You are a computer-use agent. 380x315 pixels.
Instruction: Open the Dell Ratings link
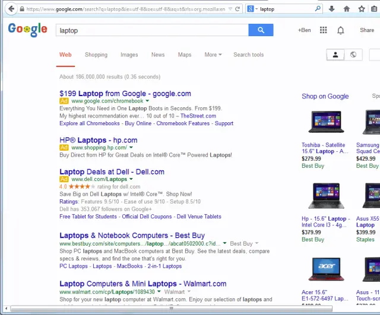coord(69,202)
